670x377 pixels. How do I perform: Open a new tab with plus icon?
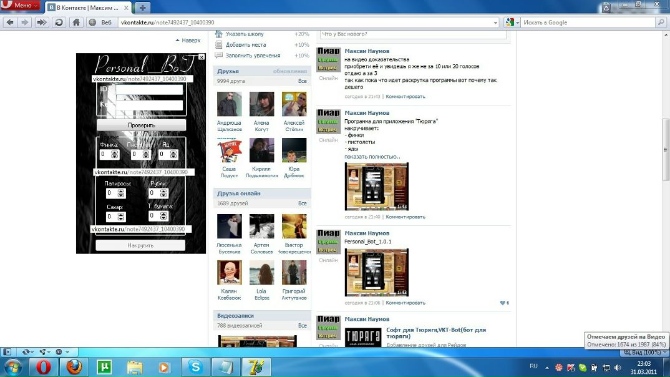pos(143,7)
